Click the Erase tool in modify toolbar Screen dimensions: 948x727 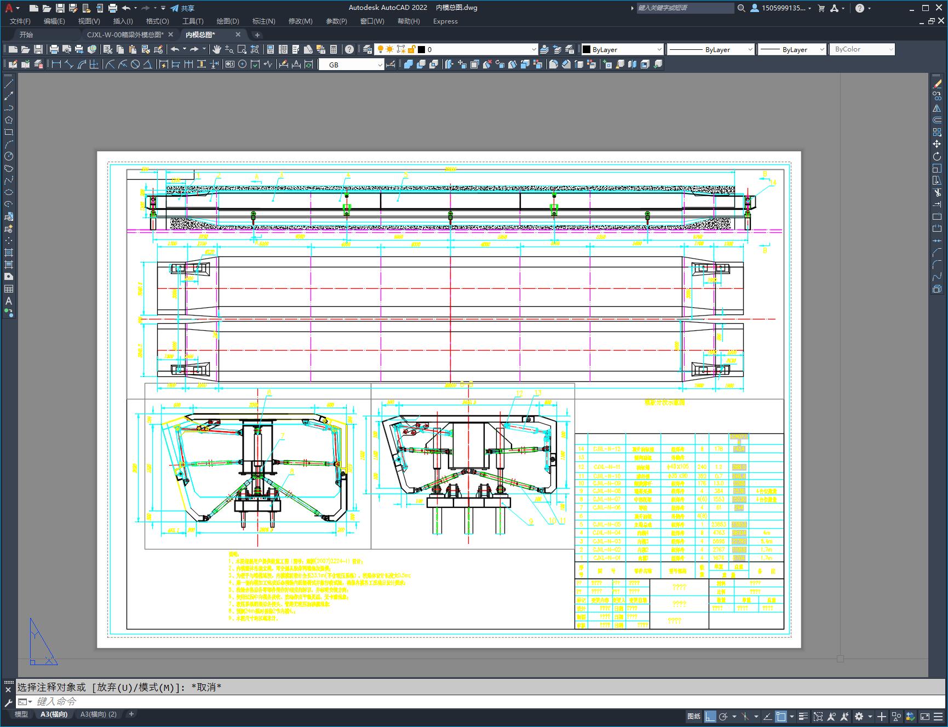(937, 84)
